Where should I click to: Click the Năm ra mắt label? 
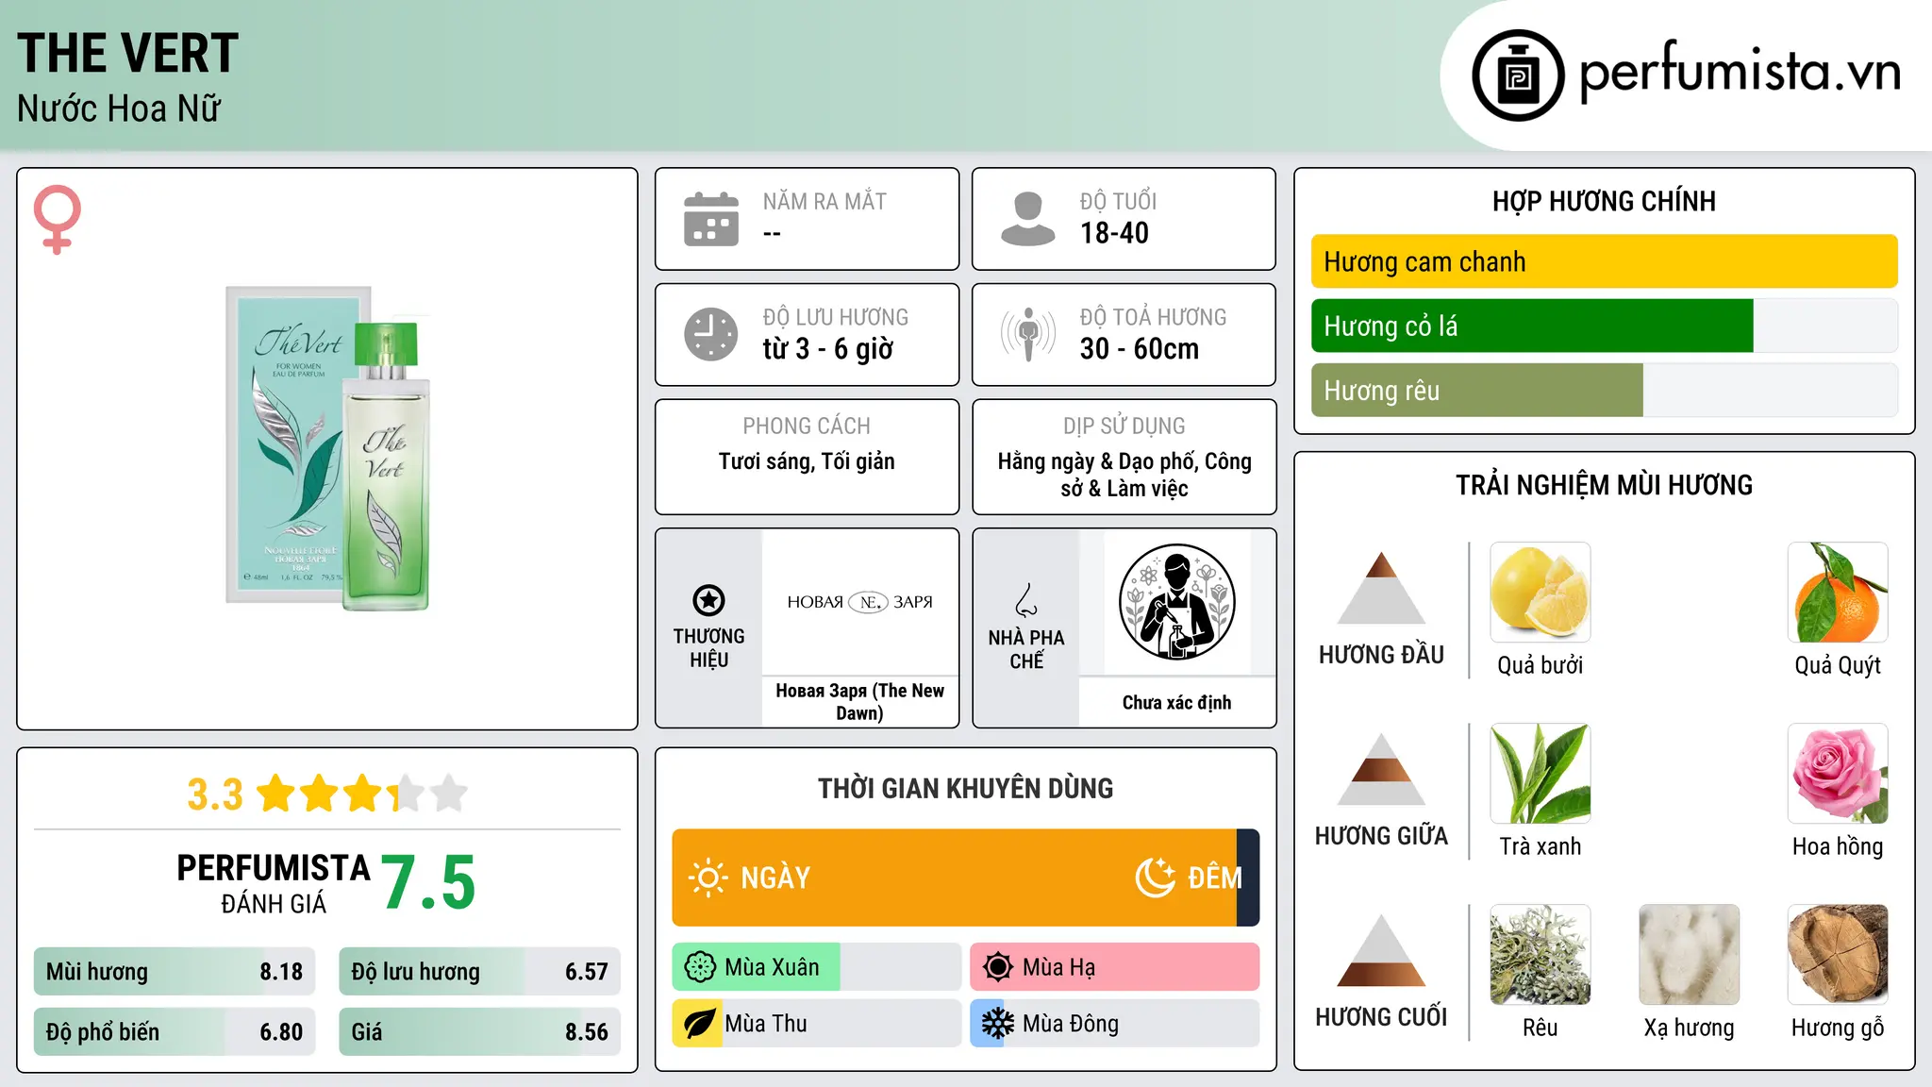click(824, 201)
